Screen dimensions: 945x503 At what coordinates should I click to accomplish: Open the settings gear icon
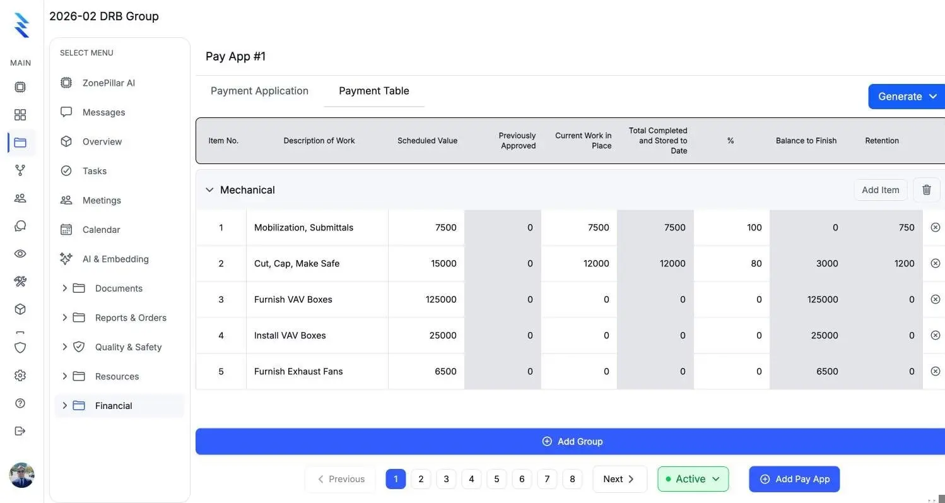[20, 376]
